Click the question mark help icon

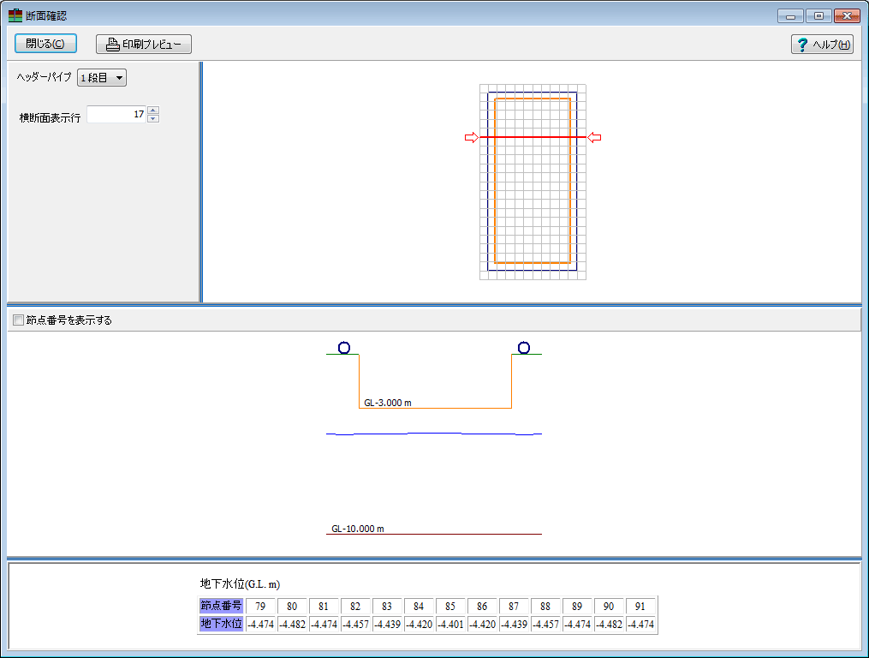(x=802, y=45)
